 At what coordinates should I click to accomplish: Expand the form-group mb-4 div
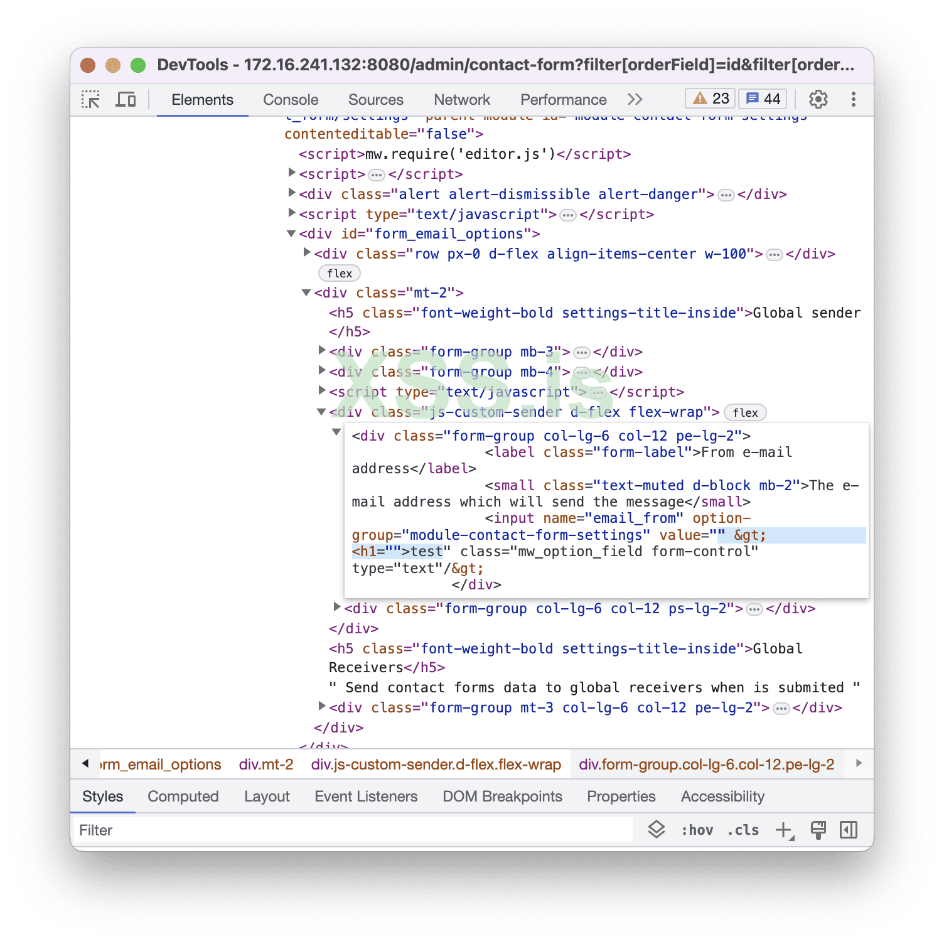pos(322,370)
